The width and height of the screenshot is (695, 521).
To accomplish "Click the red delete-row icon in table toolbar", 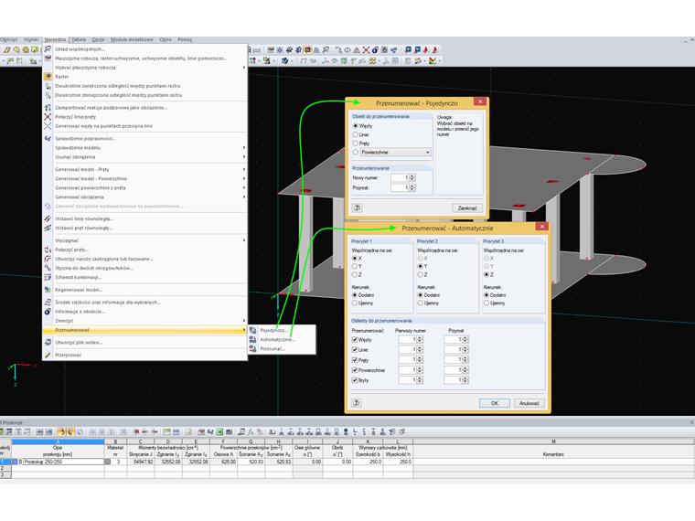I will [x=136, y=431].
